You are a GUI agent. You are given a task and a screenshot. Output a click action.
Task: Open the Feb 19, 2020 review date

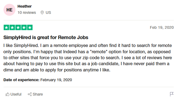[x=162, y=27]
